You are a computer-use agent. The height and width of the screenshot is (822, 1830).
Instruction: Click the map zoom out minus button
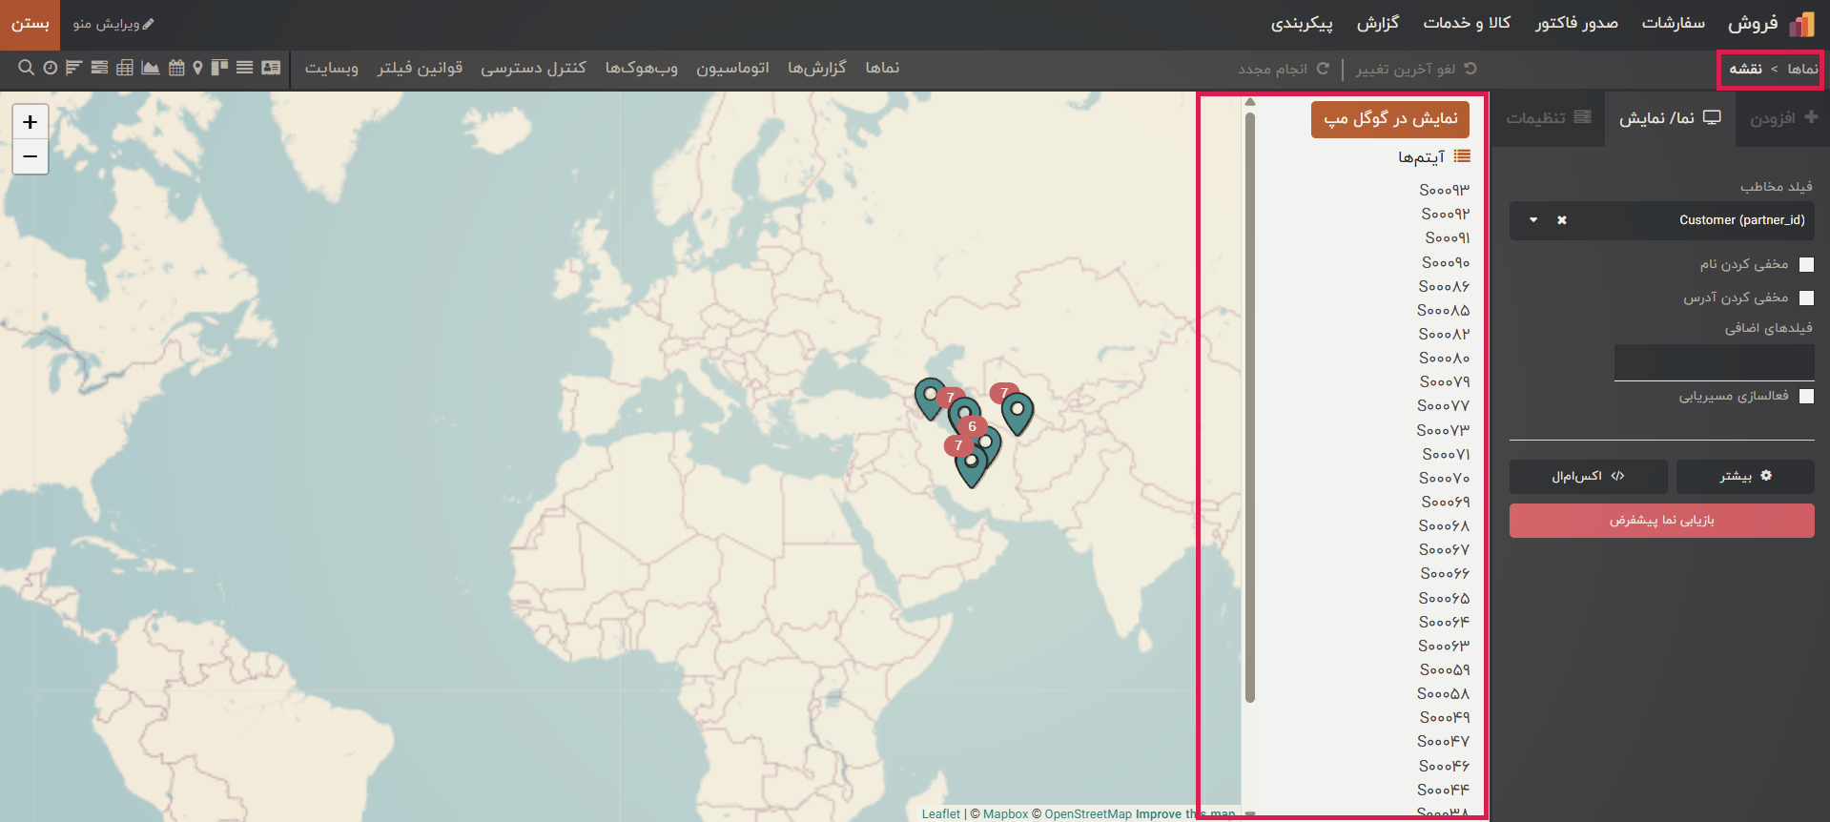(x=30, y=156)
